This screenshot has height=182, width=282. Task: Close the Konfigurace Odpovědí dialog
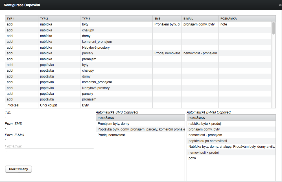point(280,5)
